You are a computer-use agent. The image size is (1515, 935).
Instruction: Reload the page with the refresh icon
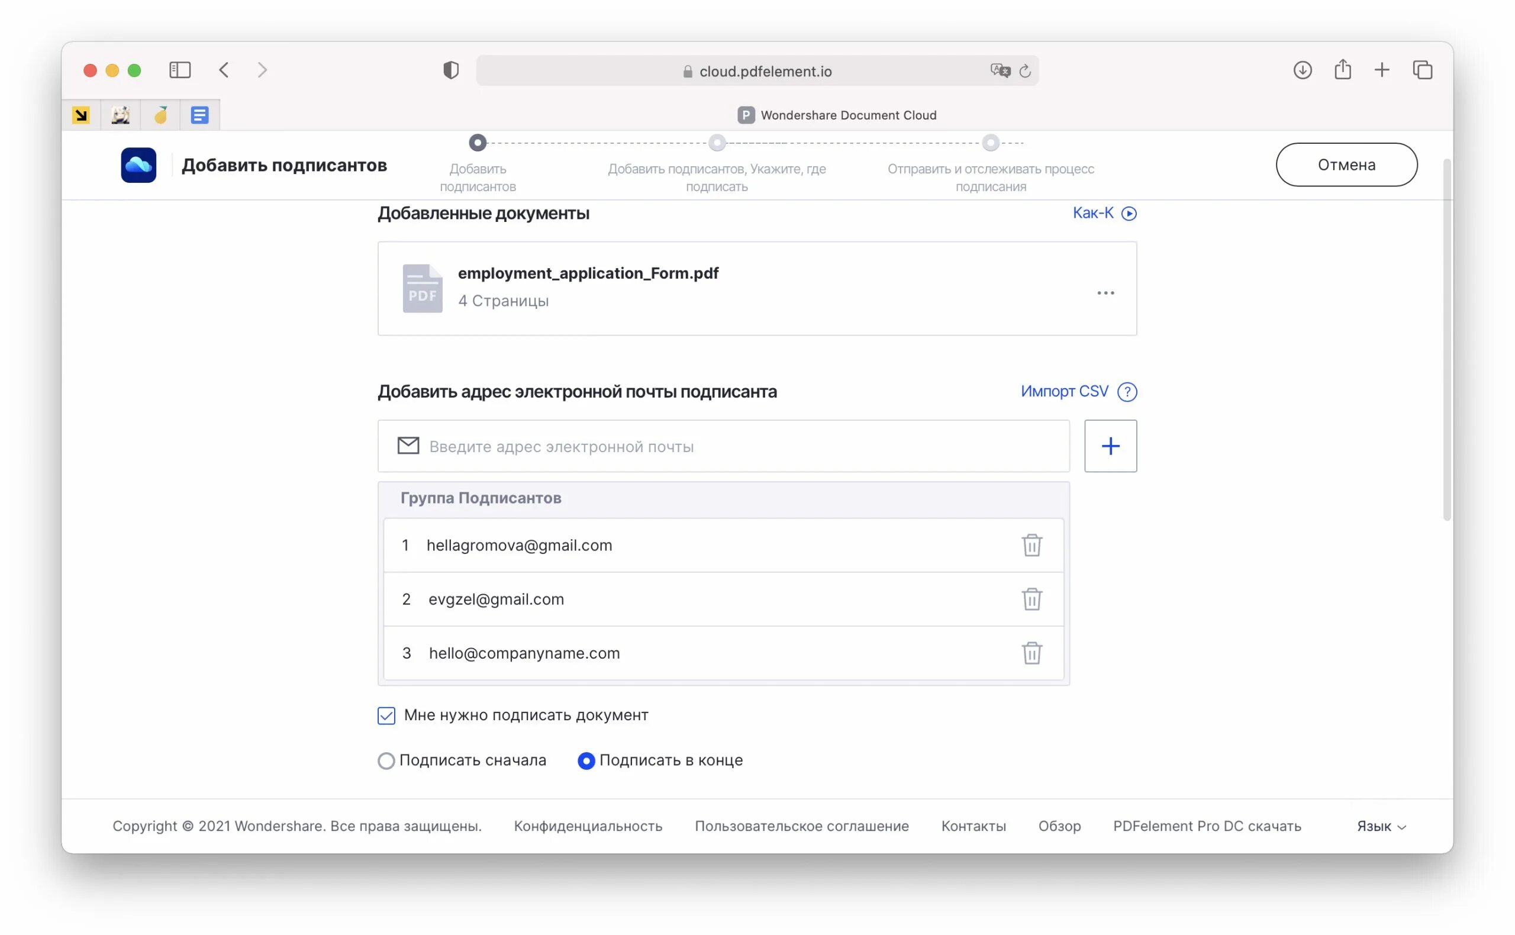click(1024, 71)
